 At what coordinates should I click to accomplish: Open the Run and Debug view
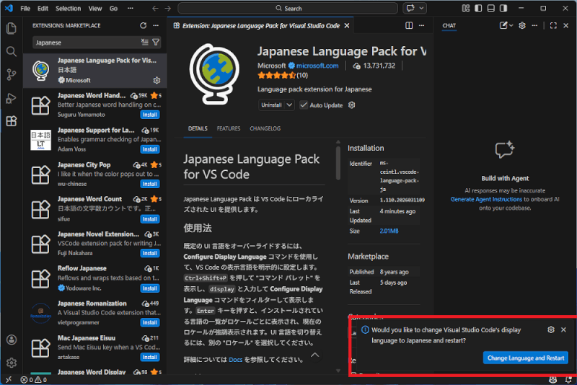[11, 98]
